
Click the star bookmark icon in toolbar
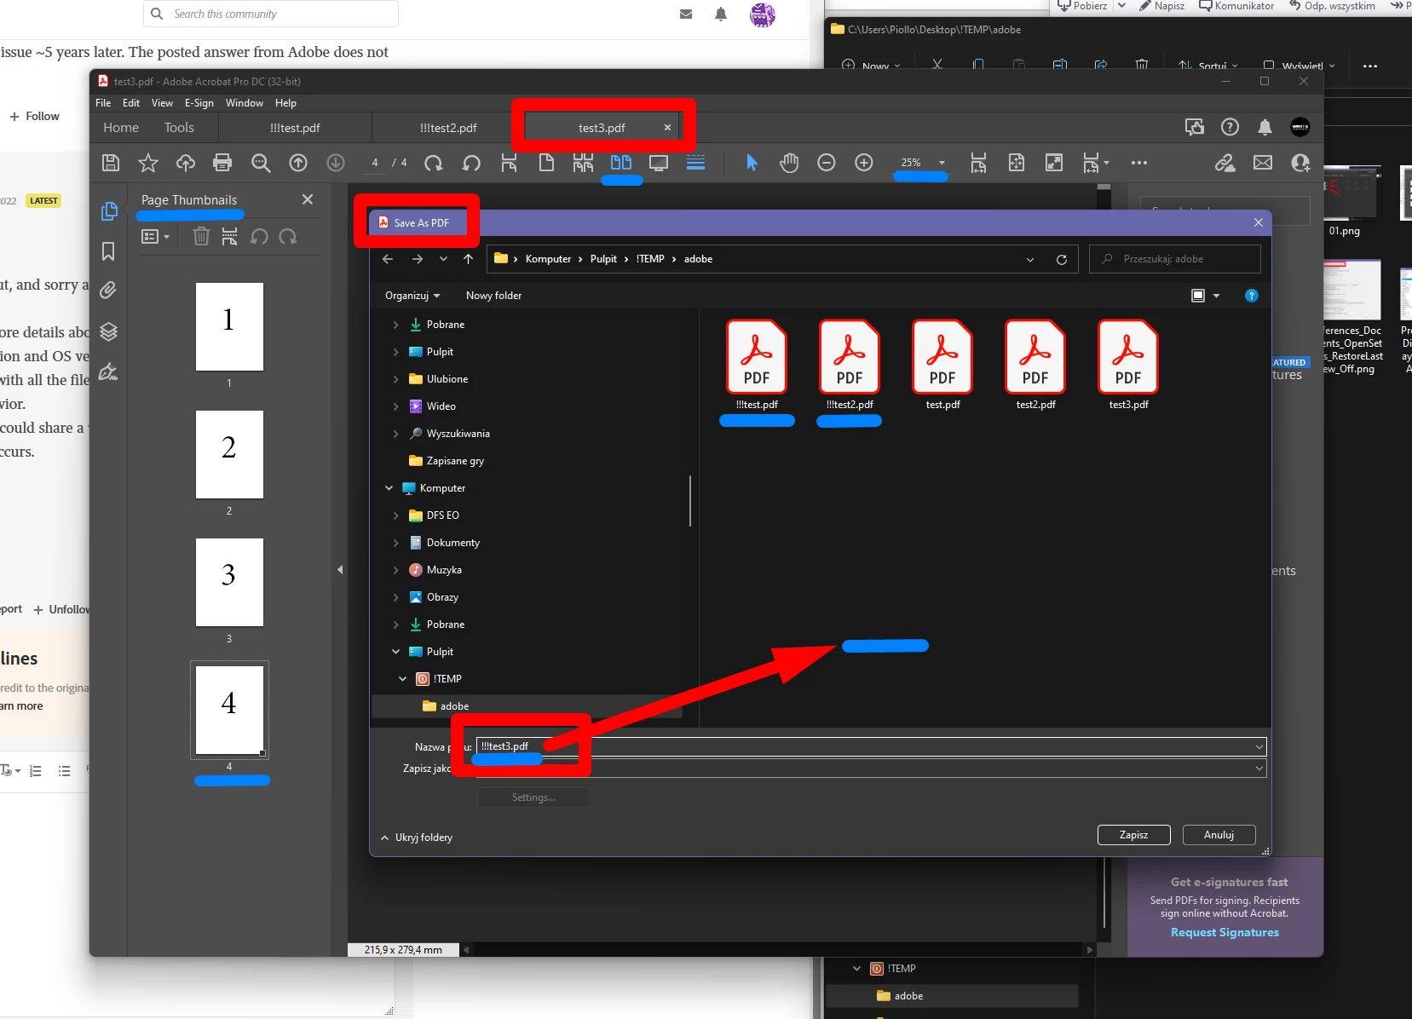pyautogui.click(x=148, y=163)
